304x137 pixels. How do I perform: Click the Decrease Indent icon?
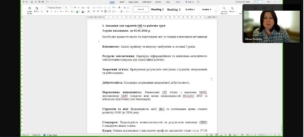pyautogui.click(x=106, y=8)
